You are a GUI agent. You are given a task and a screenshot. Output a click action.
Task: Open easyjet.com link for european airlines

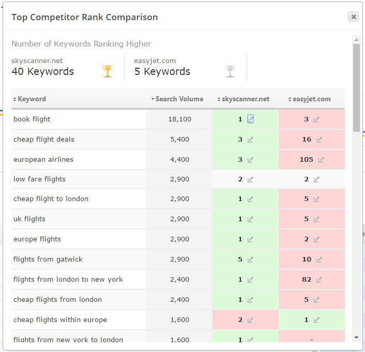[321, 160]
